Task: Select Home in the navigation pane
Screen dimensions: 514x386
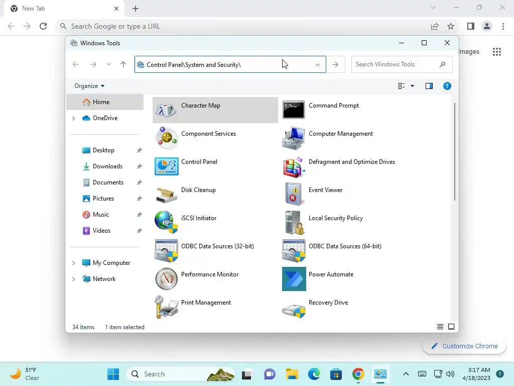Action: [105, 102]
